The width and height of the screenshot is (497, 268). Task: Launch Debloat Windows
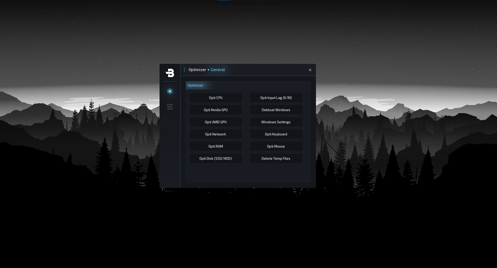coord(276,110)
